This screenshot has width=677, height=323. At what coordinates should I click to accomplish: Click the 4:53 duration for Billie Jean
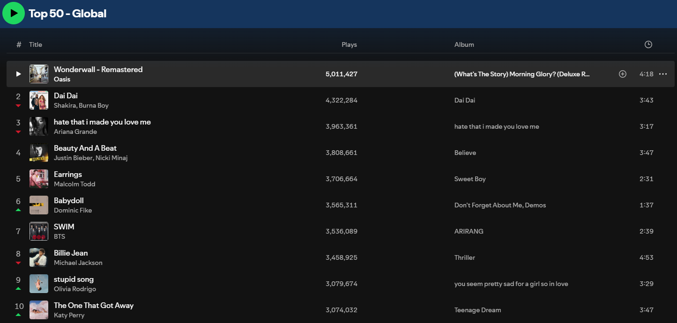point(647,257)
